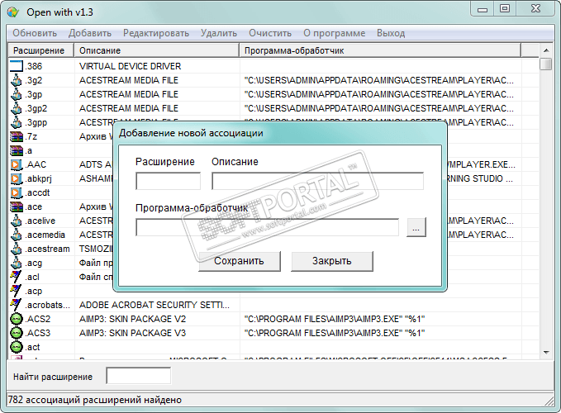561x413 pixels.
Task: Click the AceStream icon beside .3g2
Action: [x=16, y=80]
